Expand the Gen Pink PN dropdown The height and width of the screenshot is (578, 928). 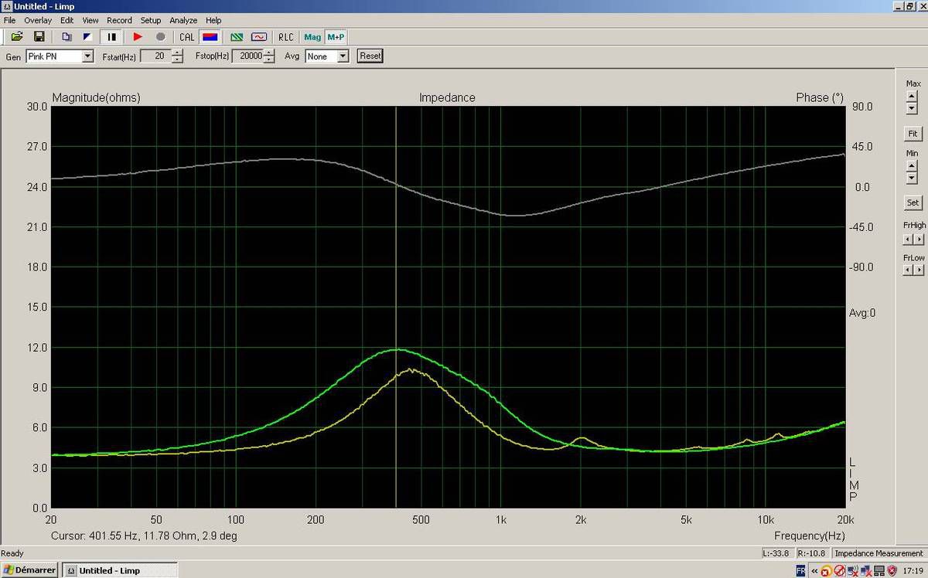(x=87, y=56)
